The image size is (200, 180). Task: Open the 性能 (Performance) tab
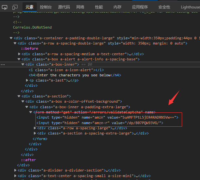[99, 7]
